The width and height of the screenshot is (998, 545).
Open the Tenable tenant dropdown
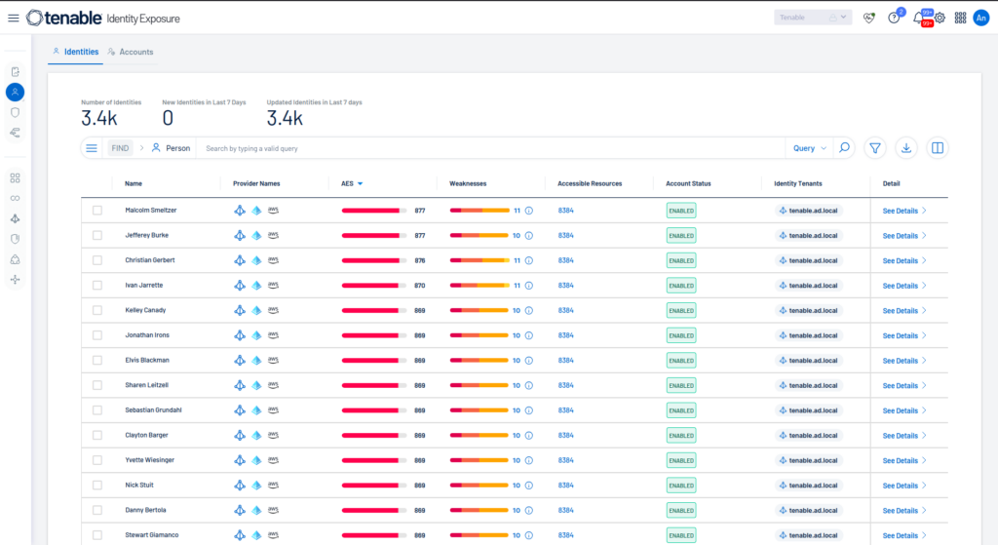pos(813,18)
